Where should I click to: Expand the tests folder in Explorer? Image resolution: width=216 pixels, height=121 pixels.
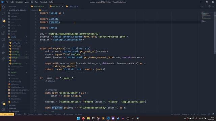[13, 75]
